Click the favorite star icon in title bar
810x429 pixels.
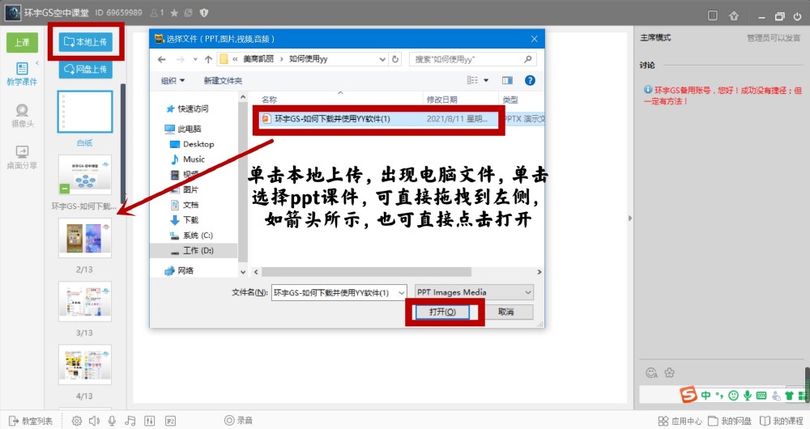(x=174, y=13)
